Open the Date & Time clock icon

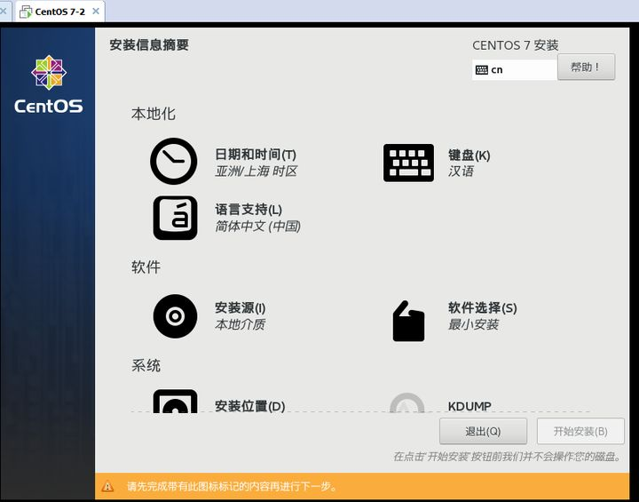click(x=174, y=161)
